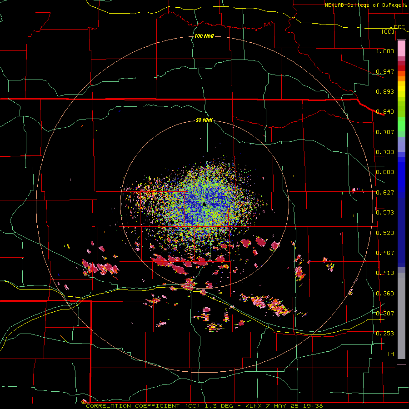Pick the bright green band of the CC color bar

point(401,124)
